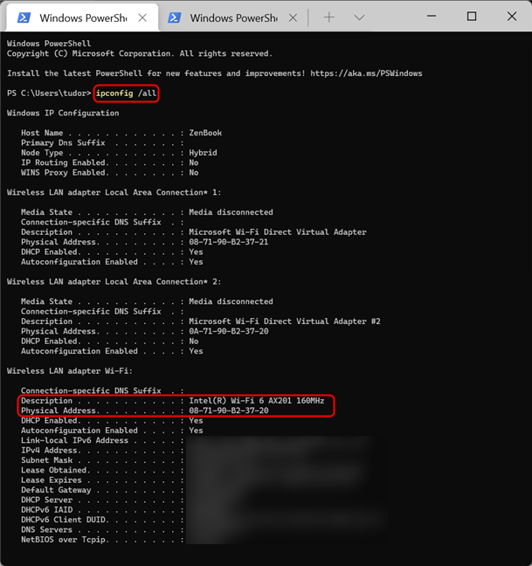The height and width of the screenshot is (566, 532).
Task: Click the Primary Dns Suffix label
Action: [x=63, y=142]
